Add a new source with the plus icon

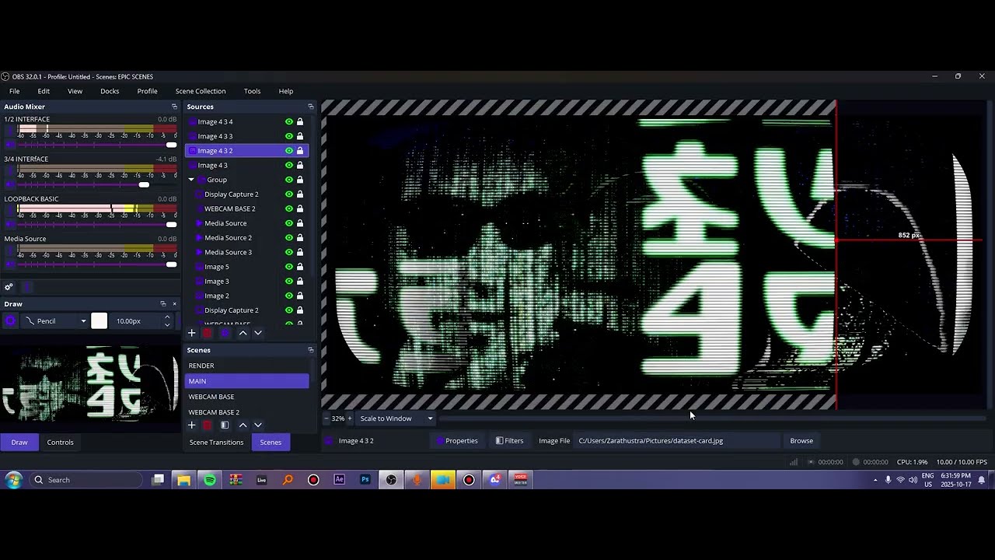(191, 333)
